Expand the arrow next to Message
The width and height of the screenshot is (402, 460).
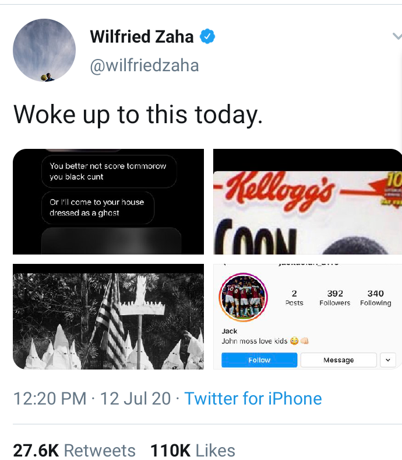click(x=388, y=360)
